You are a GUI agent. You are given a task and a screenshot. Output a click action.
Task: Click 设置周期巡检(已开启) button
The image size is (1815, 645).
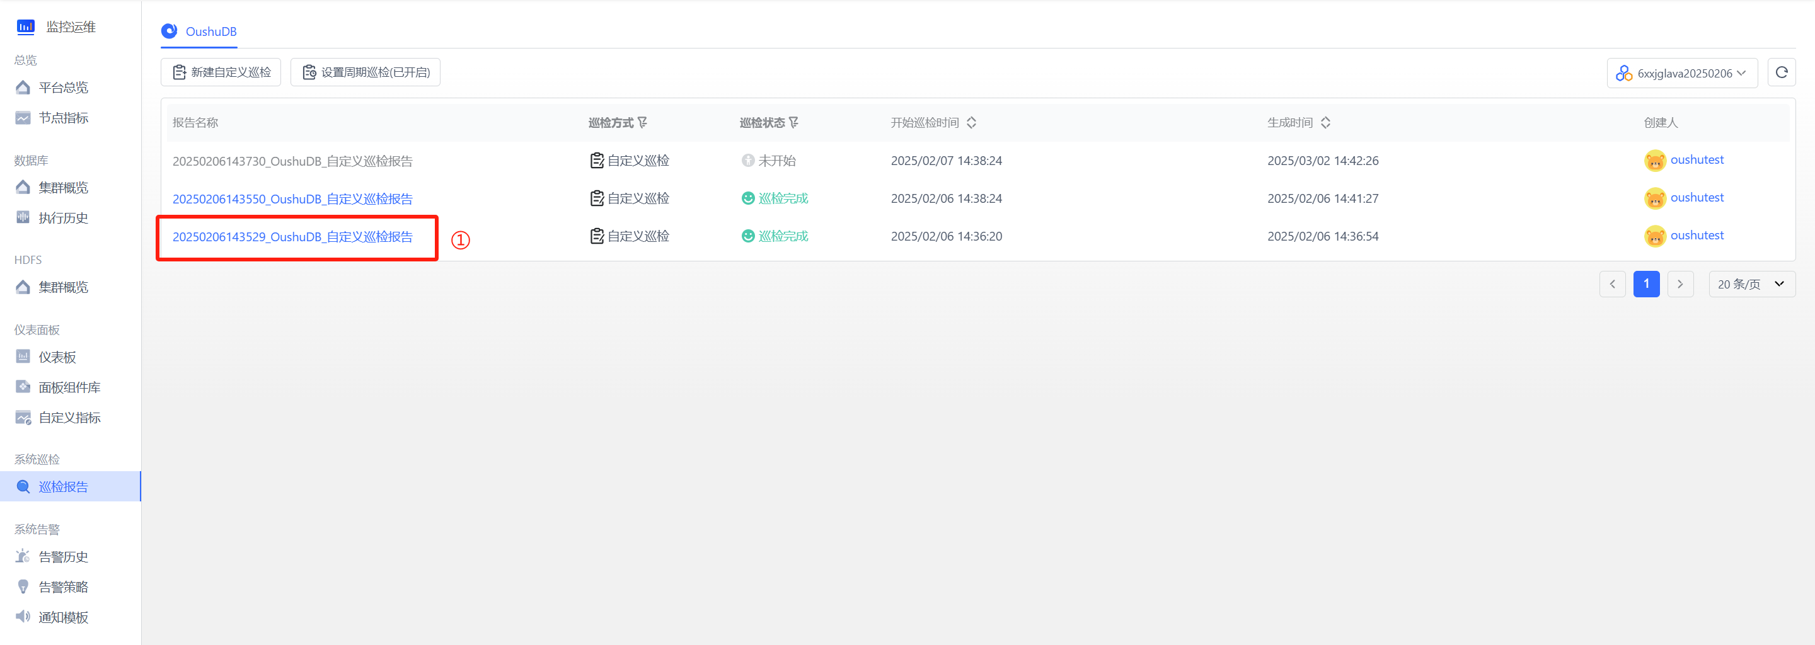pyautogui.click(x=366, y=72)
